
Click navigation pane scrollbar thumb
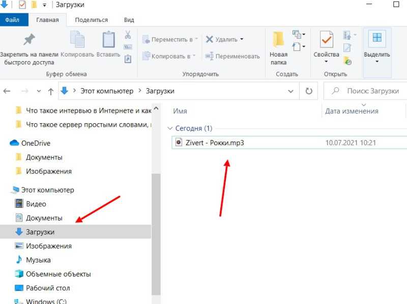[x=156, y=234]
